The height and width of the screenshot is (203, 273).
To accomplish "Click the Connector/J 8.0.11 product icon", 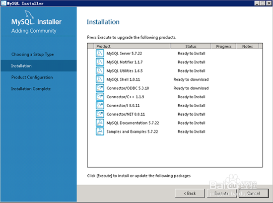I will 100,106.
